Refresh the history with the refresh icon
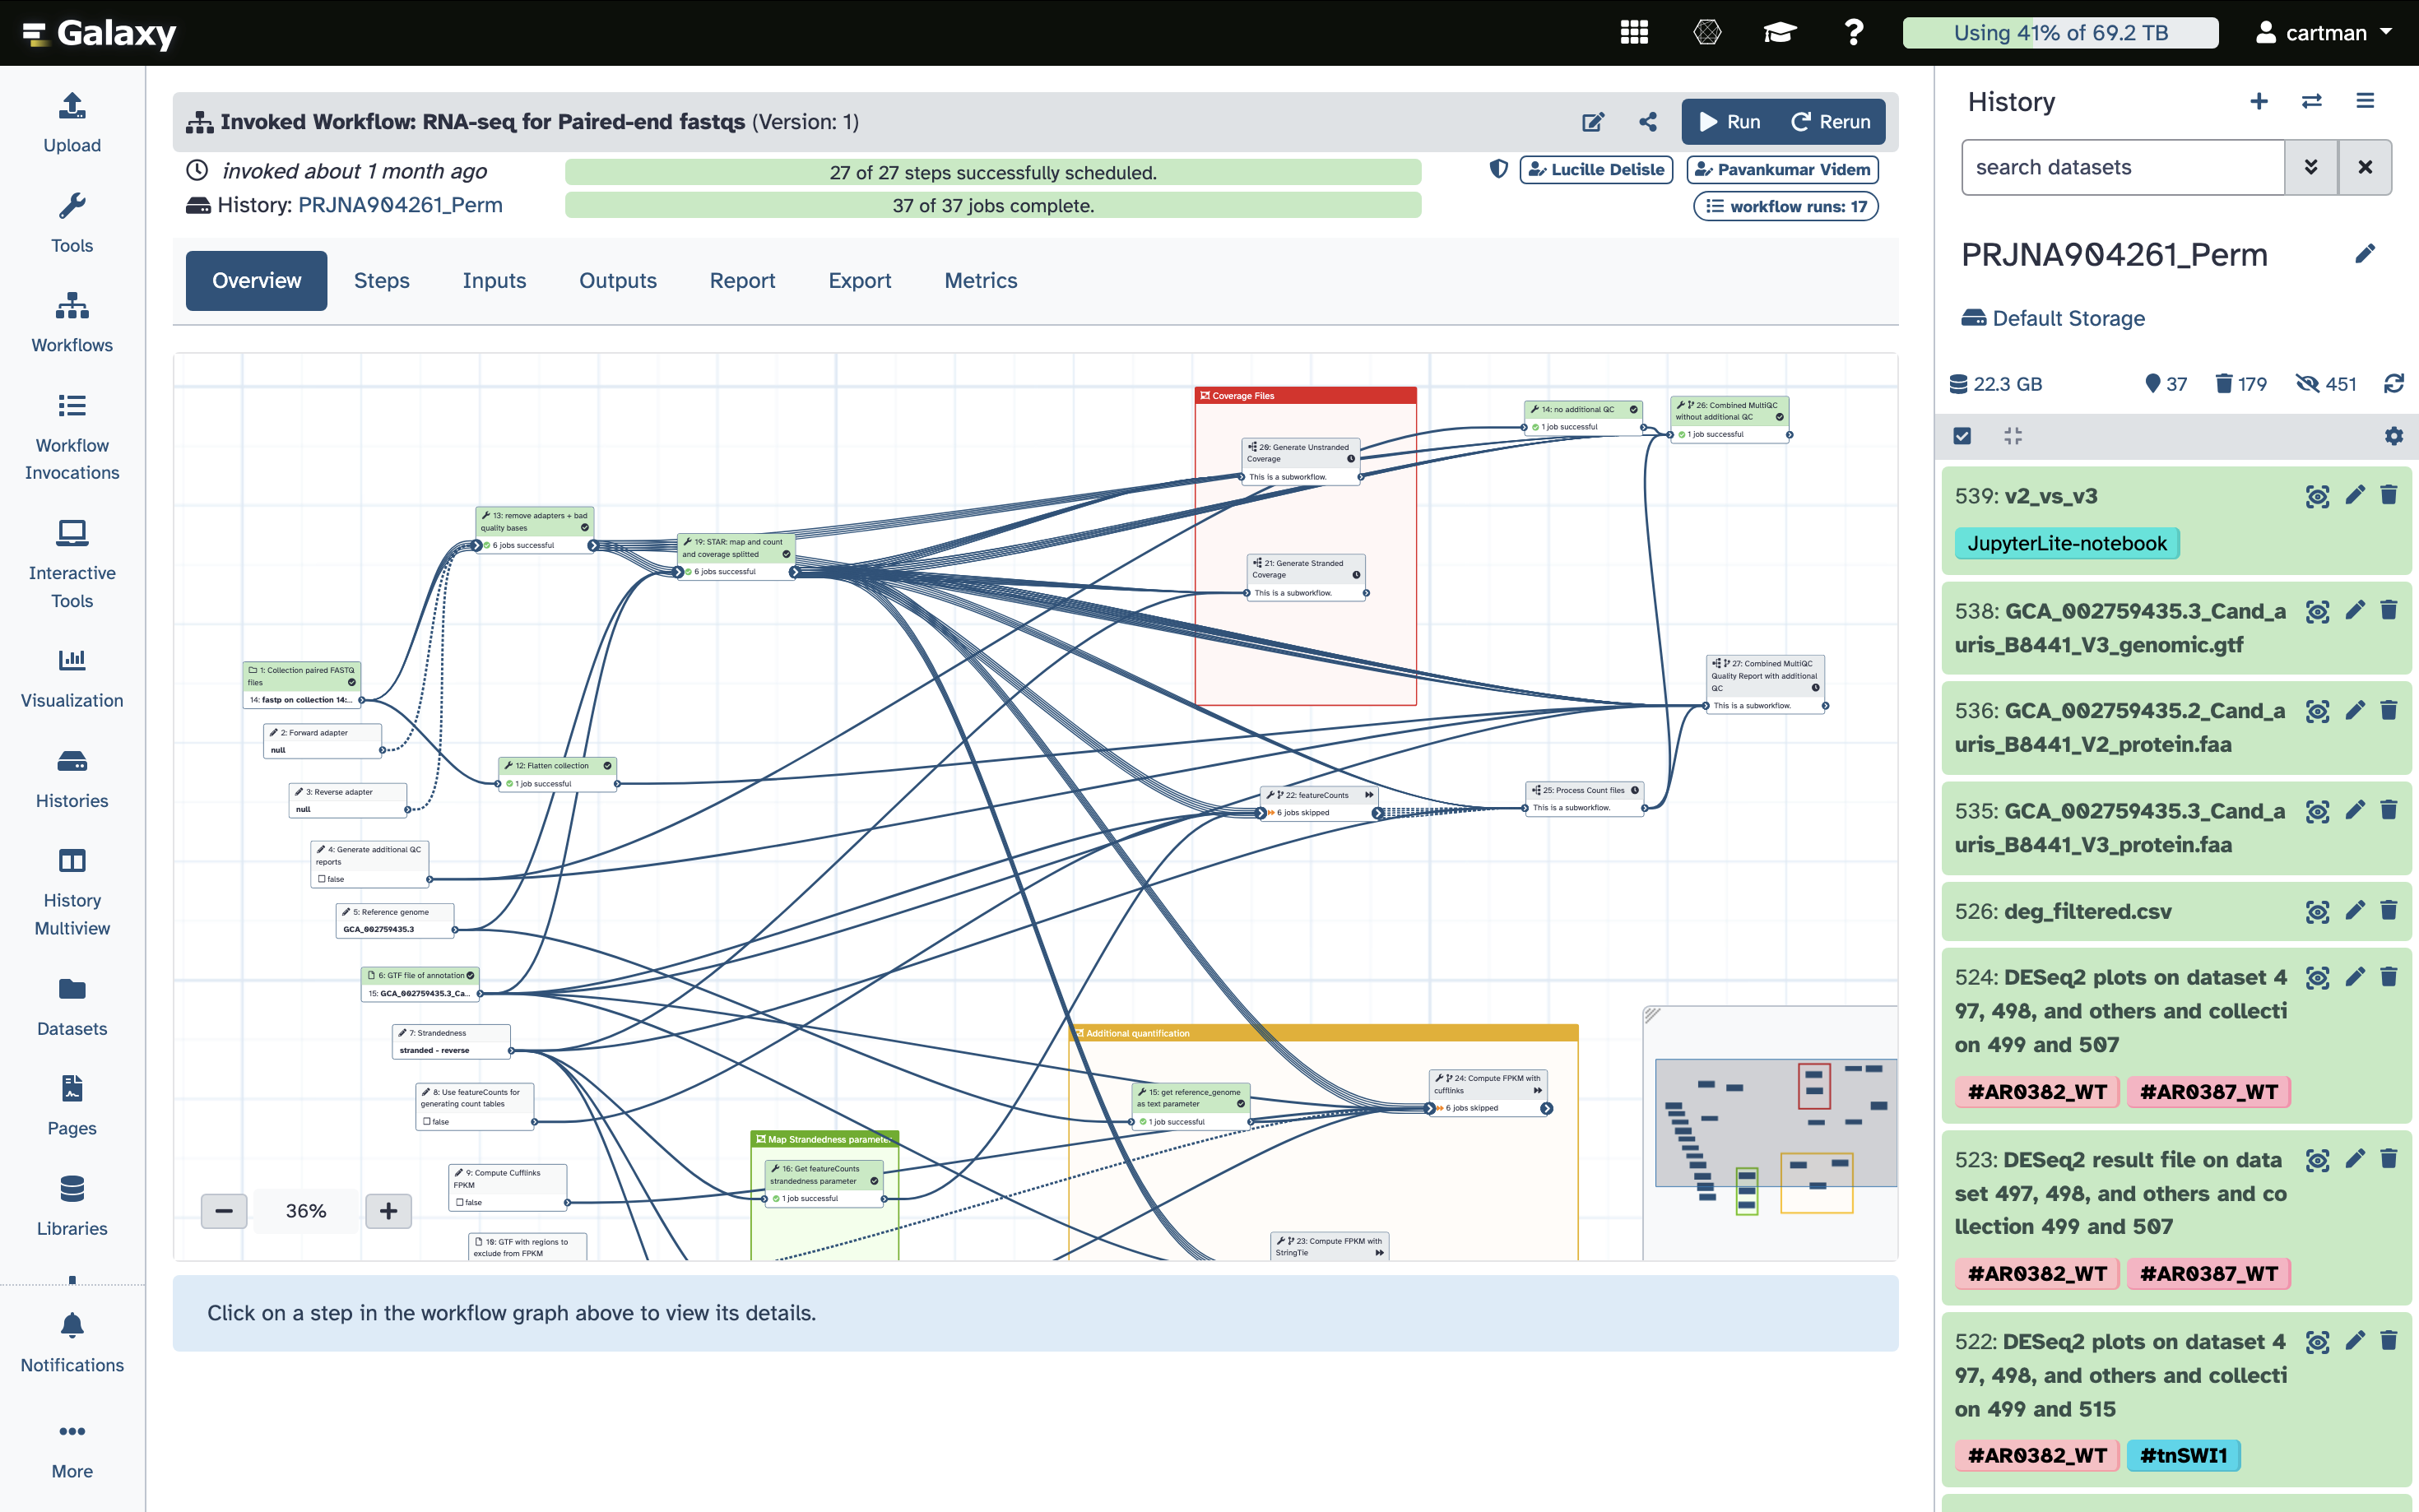Screen dimensions: 2419x1512 tap(2395, 383)
